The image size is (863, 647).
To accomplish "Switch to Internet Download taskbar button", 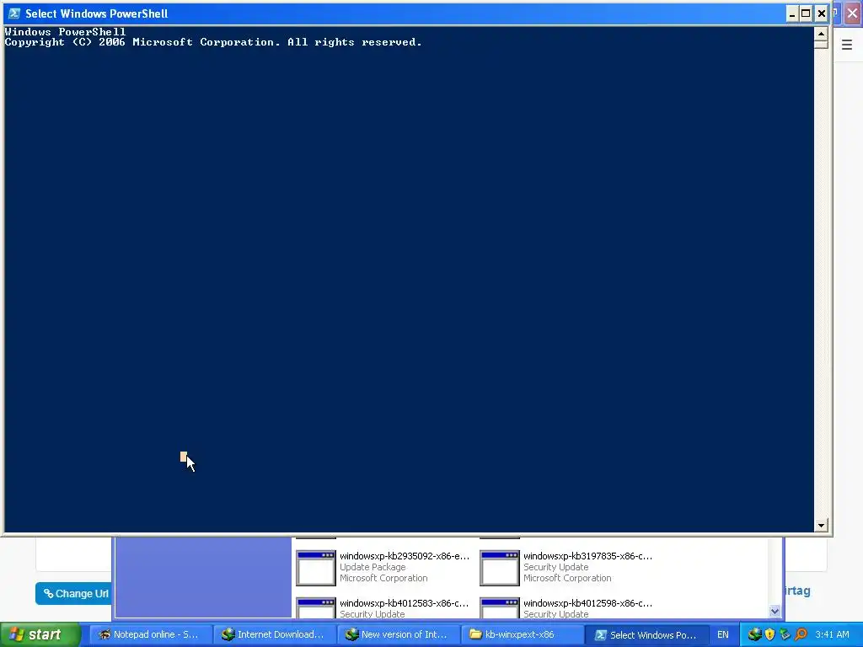I will click(x=274, y=635).
